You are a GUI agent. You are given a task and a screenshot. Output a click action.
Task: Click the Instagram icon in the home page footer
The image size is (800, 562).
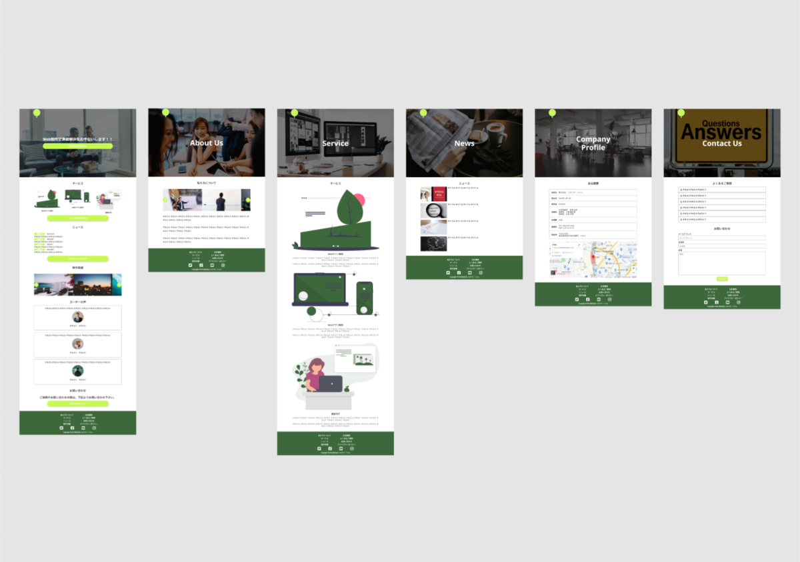[94, 427]
